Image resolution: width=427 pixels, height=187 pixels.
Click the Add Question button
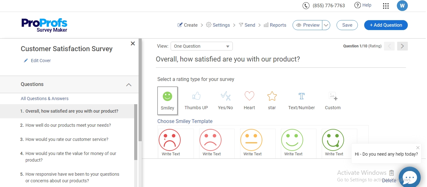click(x=386, y=25)
